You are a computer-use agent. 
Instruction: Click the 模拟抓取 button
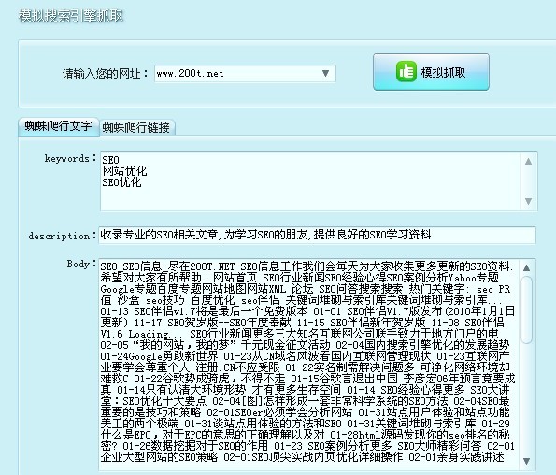tap(431, 72)
